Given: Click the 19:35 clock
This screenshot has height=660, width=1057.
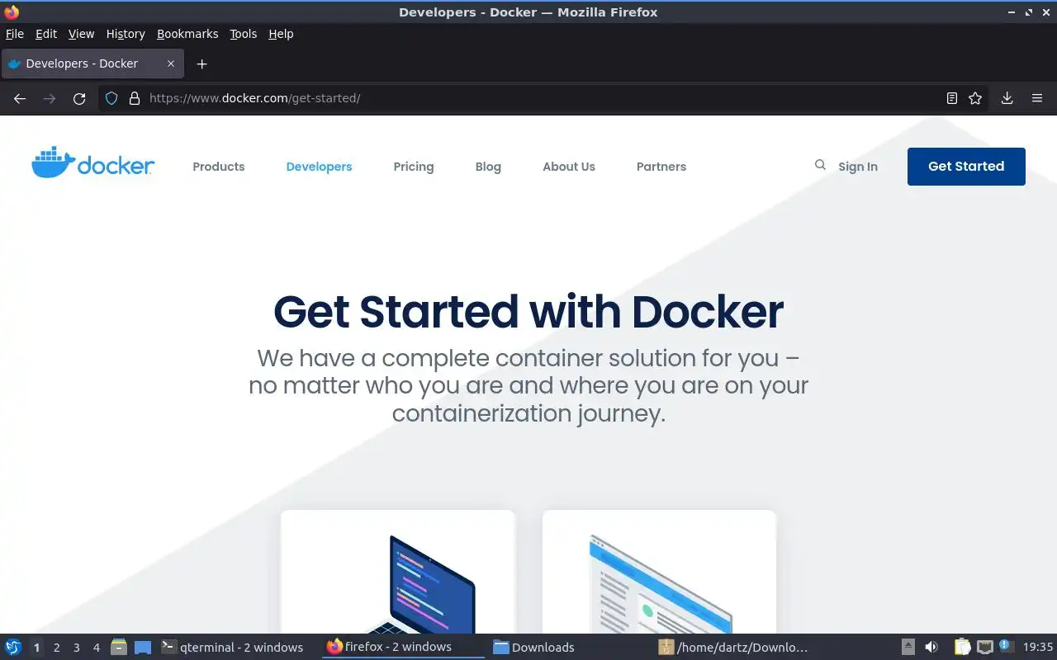Looking at the screenshot, I should 1037,647.
